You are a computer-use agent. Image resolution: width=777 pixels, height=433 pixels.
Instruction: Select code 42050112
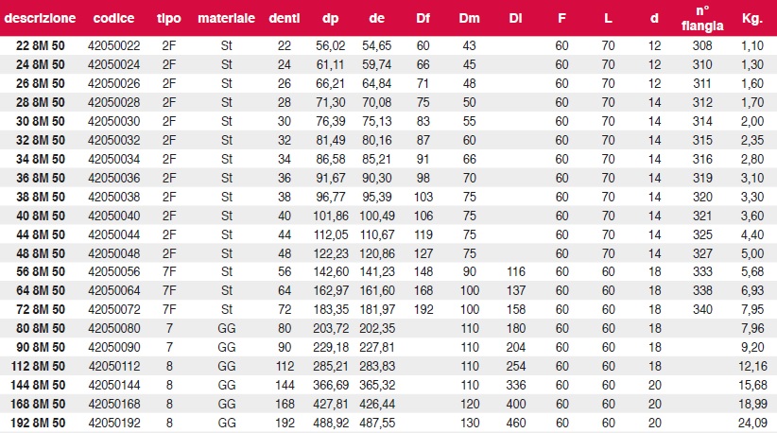pos(114,367)
